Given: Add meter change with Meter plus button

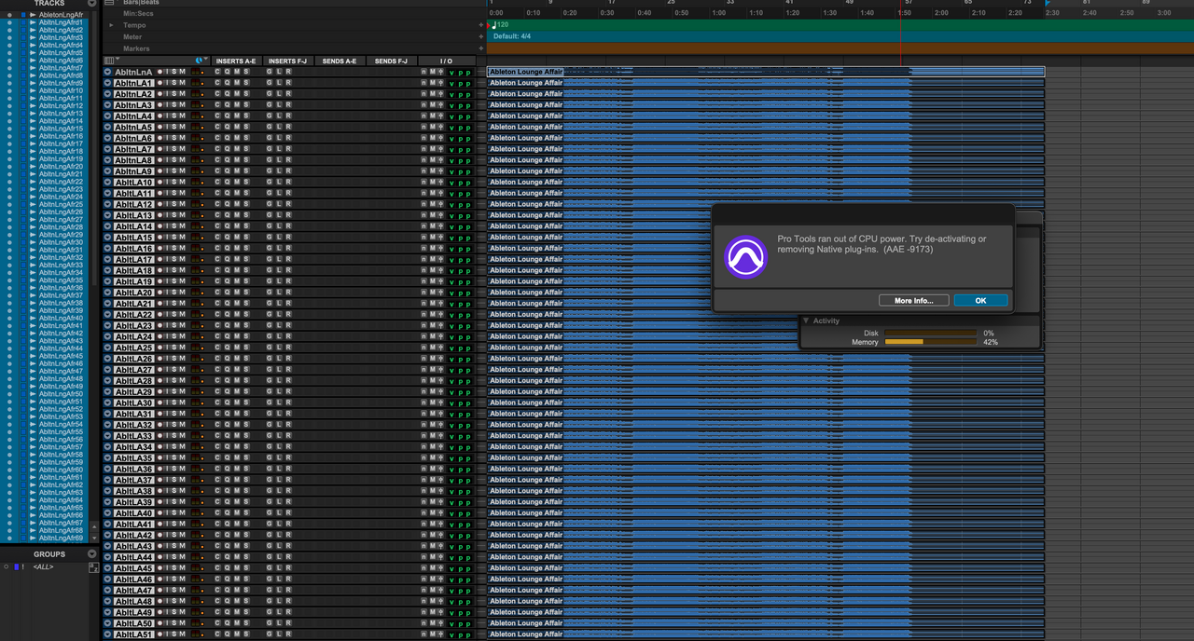Looking at the screenshot, I should pos(481,36).
